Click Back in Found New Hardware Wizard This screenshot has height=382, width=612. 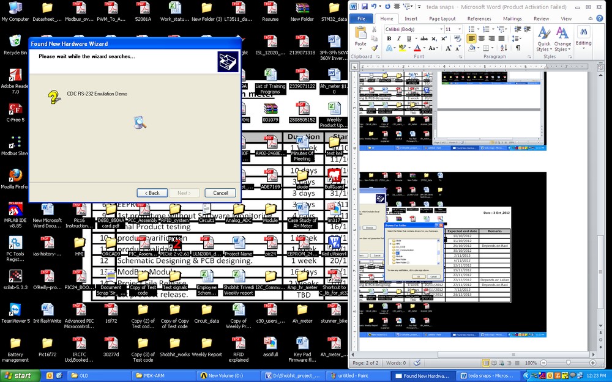pyautogui.click(x=152, y=193)
